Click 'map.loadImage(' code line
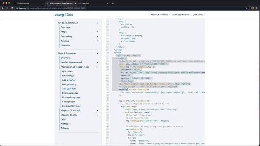This screenshot has height=146, width=260. 129,107
